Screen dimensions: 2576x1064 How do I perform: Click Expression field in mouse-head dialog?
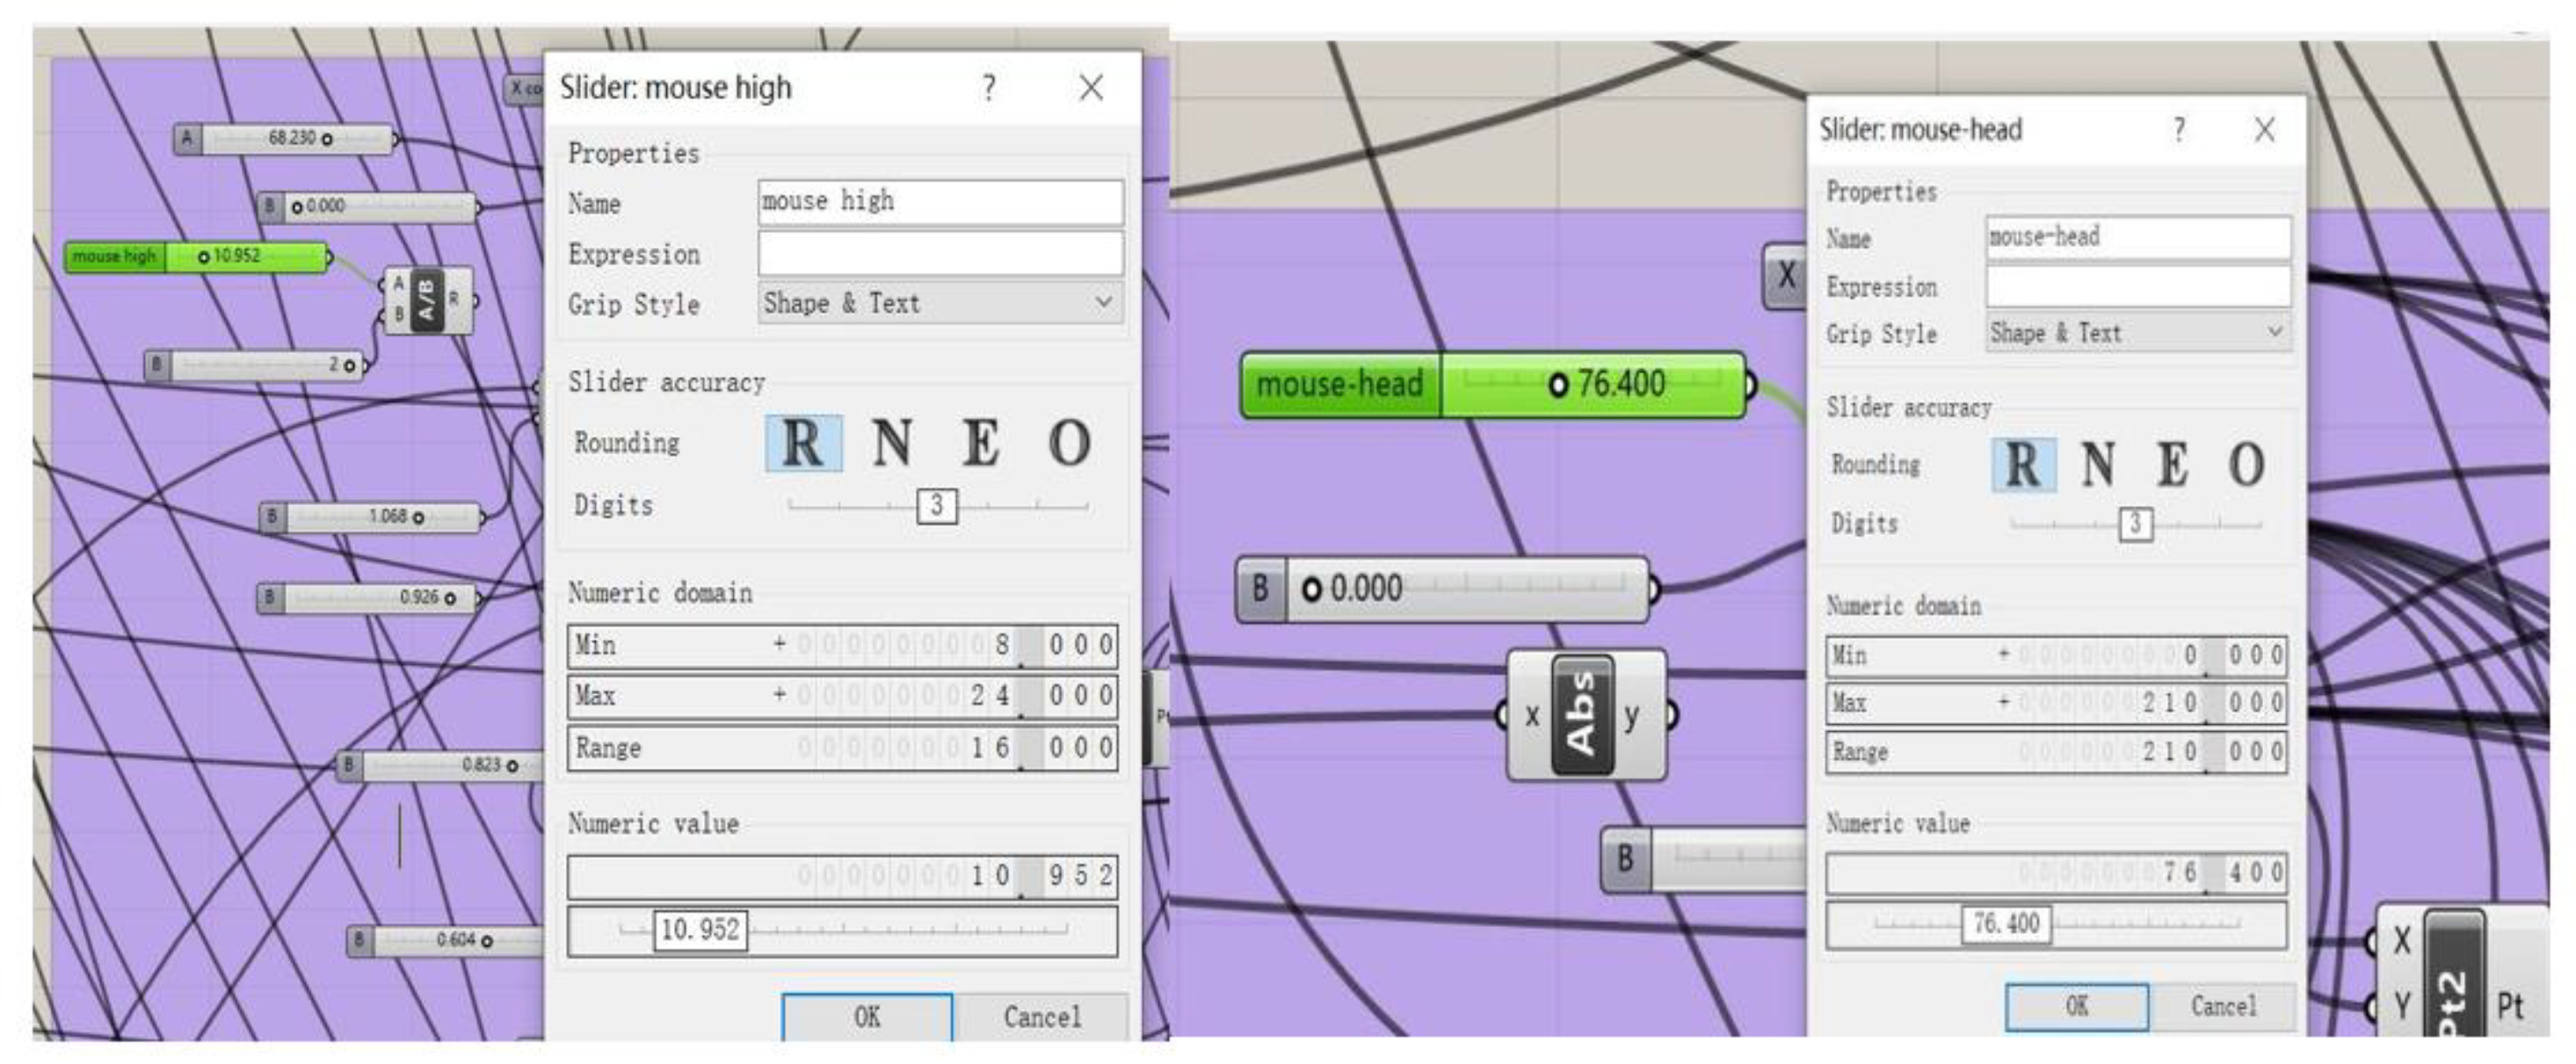2137,287
